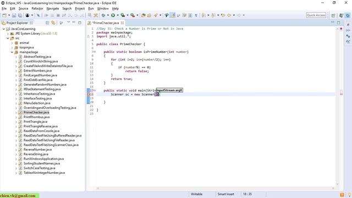Click the error marker on line 18
Viewport: 352px width, 198px height.
(89, 95)
